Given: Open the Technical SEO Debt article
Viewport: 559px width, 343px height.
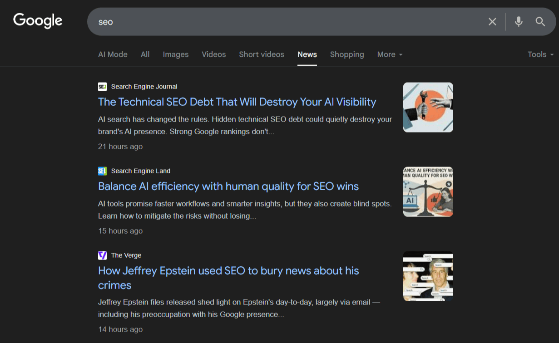Looking at the screenshot, I should [x=237, y=102].
